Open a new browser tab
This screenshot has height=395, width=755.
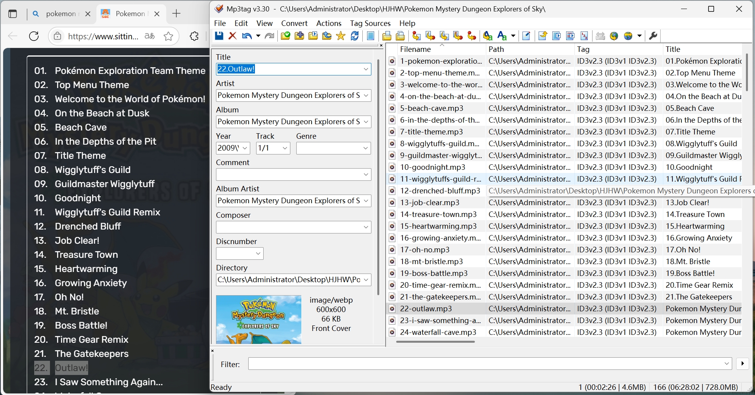coord(176,13)
